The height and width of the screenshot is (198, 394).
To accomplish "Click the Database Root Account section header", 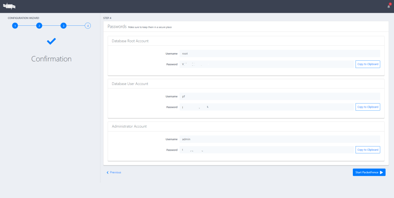I will (x=130, y=41).
